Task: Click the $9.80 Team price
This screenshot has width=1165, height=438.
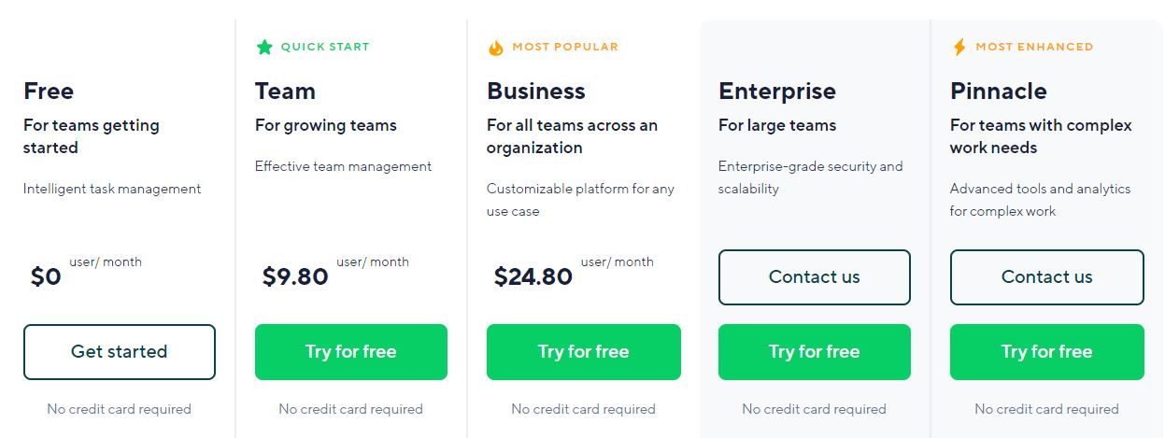Action: point(295,276)
